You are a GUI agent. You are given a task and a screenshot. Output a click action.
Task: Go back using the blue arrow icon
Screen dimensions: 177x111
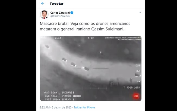(43, 3)
